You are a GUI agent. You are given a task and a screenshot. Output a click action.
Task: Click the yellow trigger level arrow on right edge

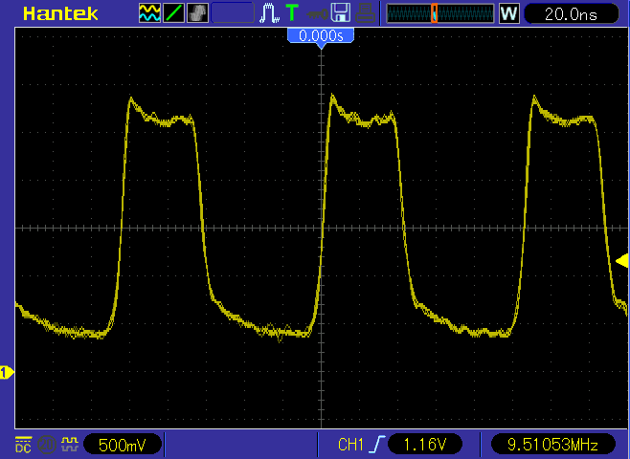[622, 261]
